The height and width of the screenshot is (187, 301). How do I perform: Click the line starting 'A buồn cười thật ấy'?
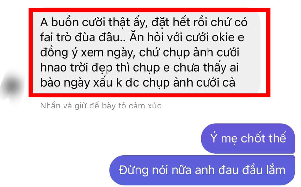click(x=144, y=22)
